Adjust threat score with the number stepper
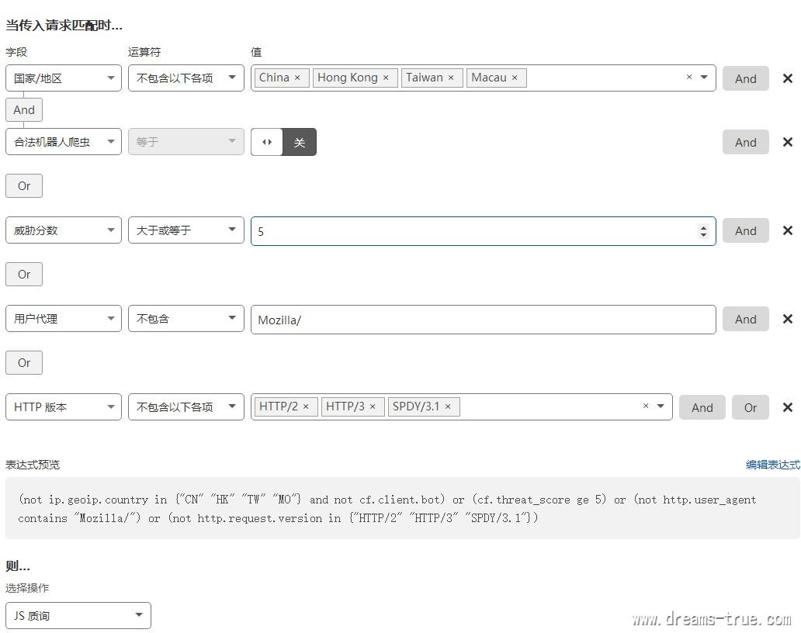 pyautogui.click(x=703, y=230)
